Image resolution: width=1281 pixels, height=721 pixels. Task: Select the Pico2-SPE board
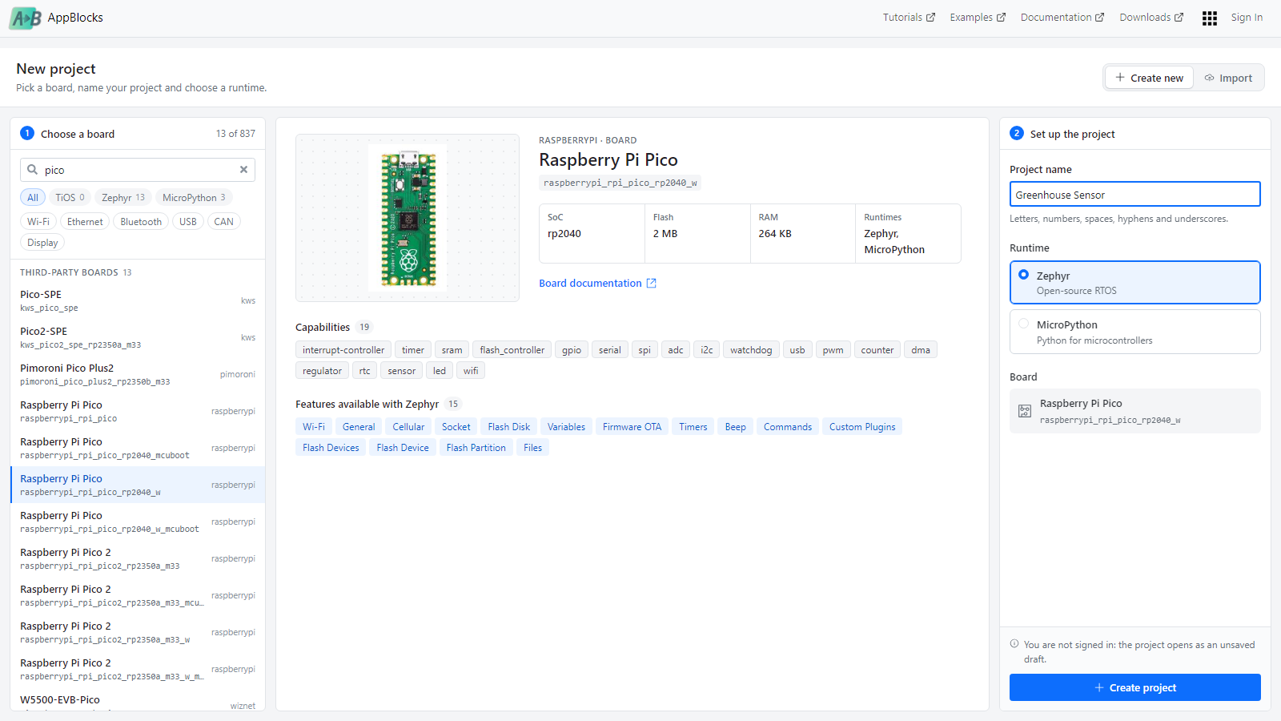[x=138, y=337]
